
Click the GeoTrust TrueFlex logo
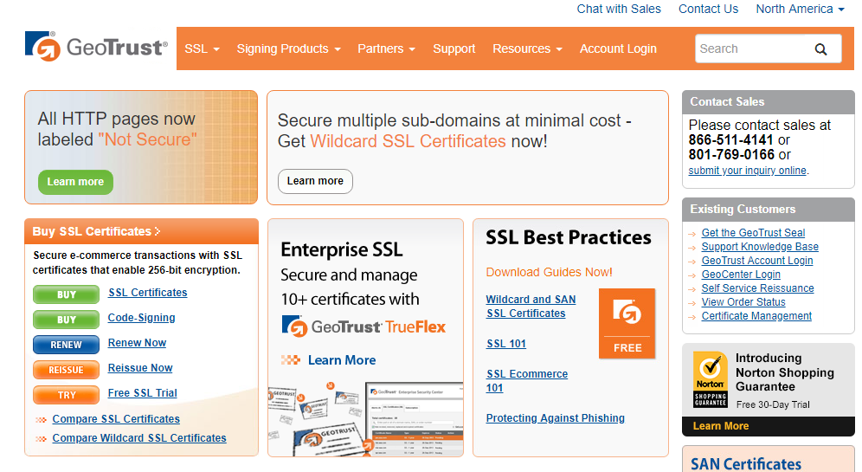coord(363,327)
